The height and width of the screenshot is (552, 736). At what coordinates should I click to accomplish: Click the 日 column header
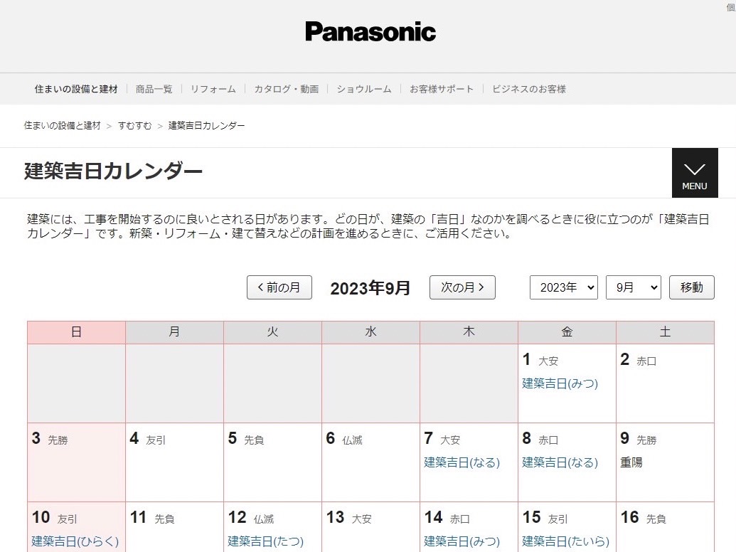(77, 332)
